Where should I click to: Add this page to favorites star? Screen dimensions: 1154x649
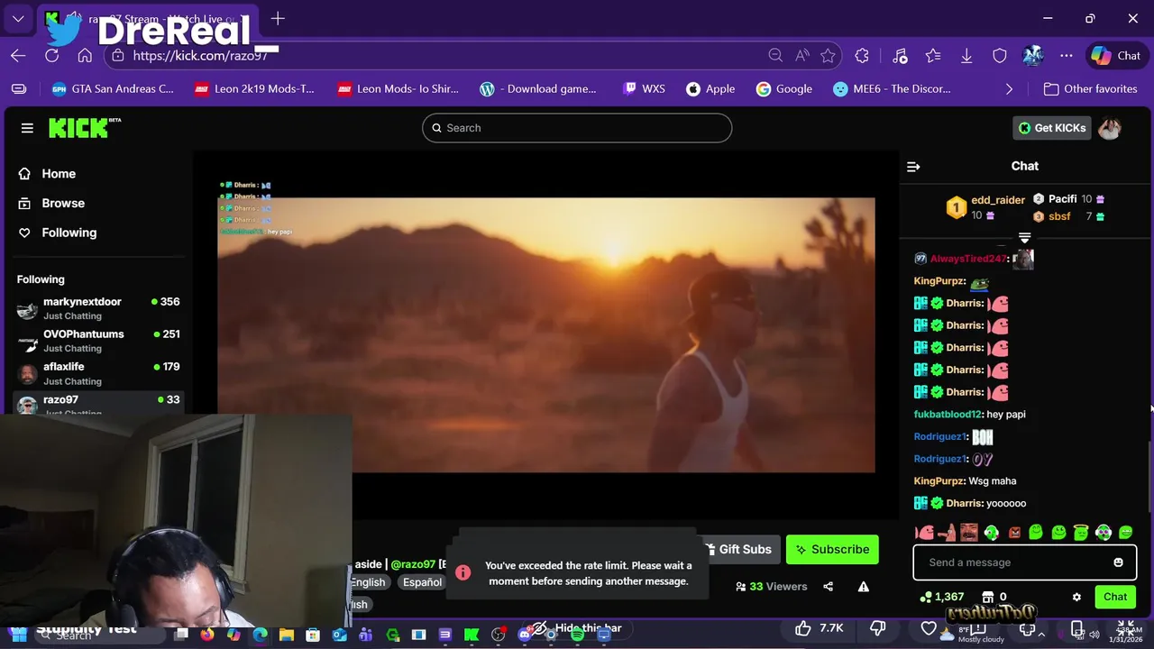coord(828,56)
